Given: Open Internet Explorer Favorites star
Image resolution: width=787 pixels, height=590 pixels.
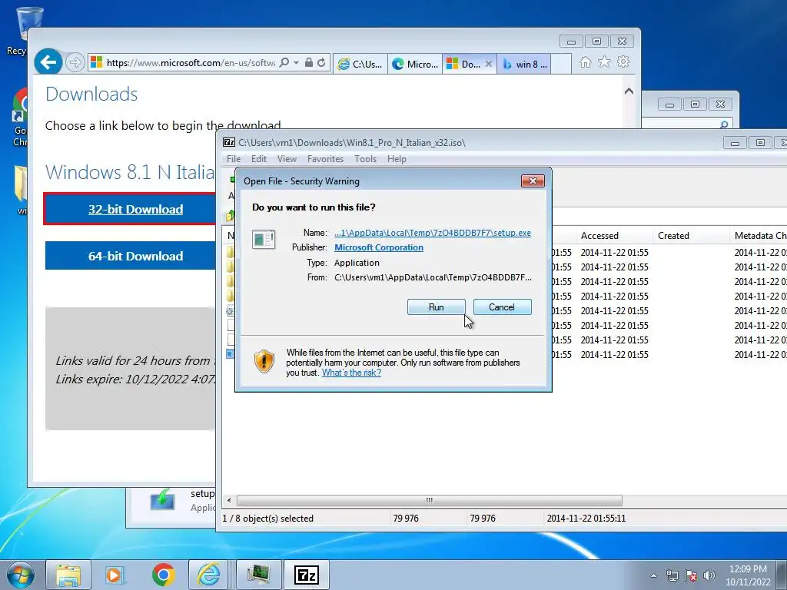Looking at the screenshot, I should [604, 61].
